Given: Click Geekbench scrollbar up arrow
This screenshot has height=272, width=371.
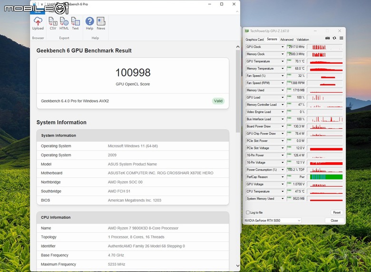Looking at the screenshot, I should [238, 47].
